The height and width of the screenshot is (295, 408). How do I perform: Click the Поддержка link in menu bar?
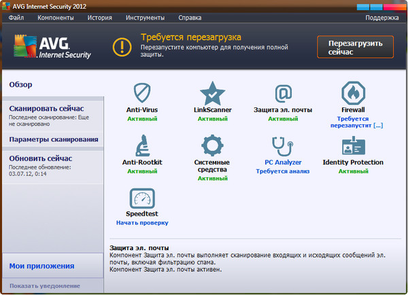point(381,17)
